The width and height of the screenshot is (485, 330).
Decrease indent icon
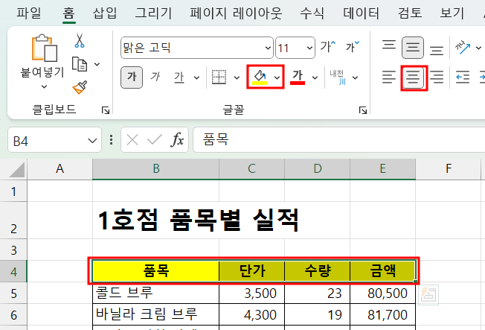pos(463,77)
